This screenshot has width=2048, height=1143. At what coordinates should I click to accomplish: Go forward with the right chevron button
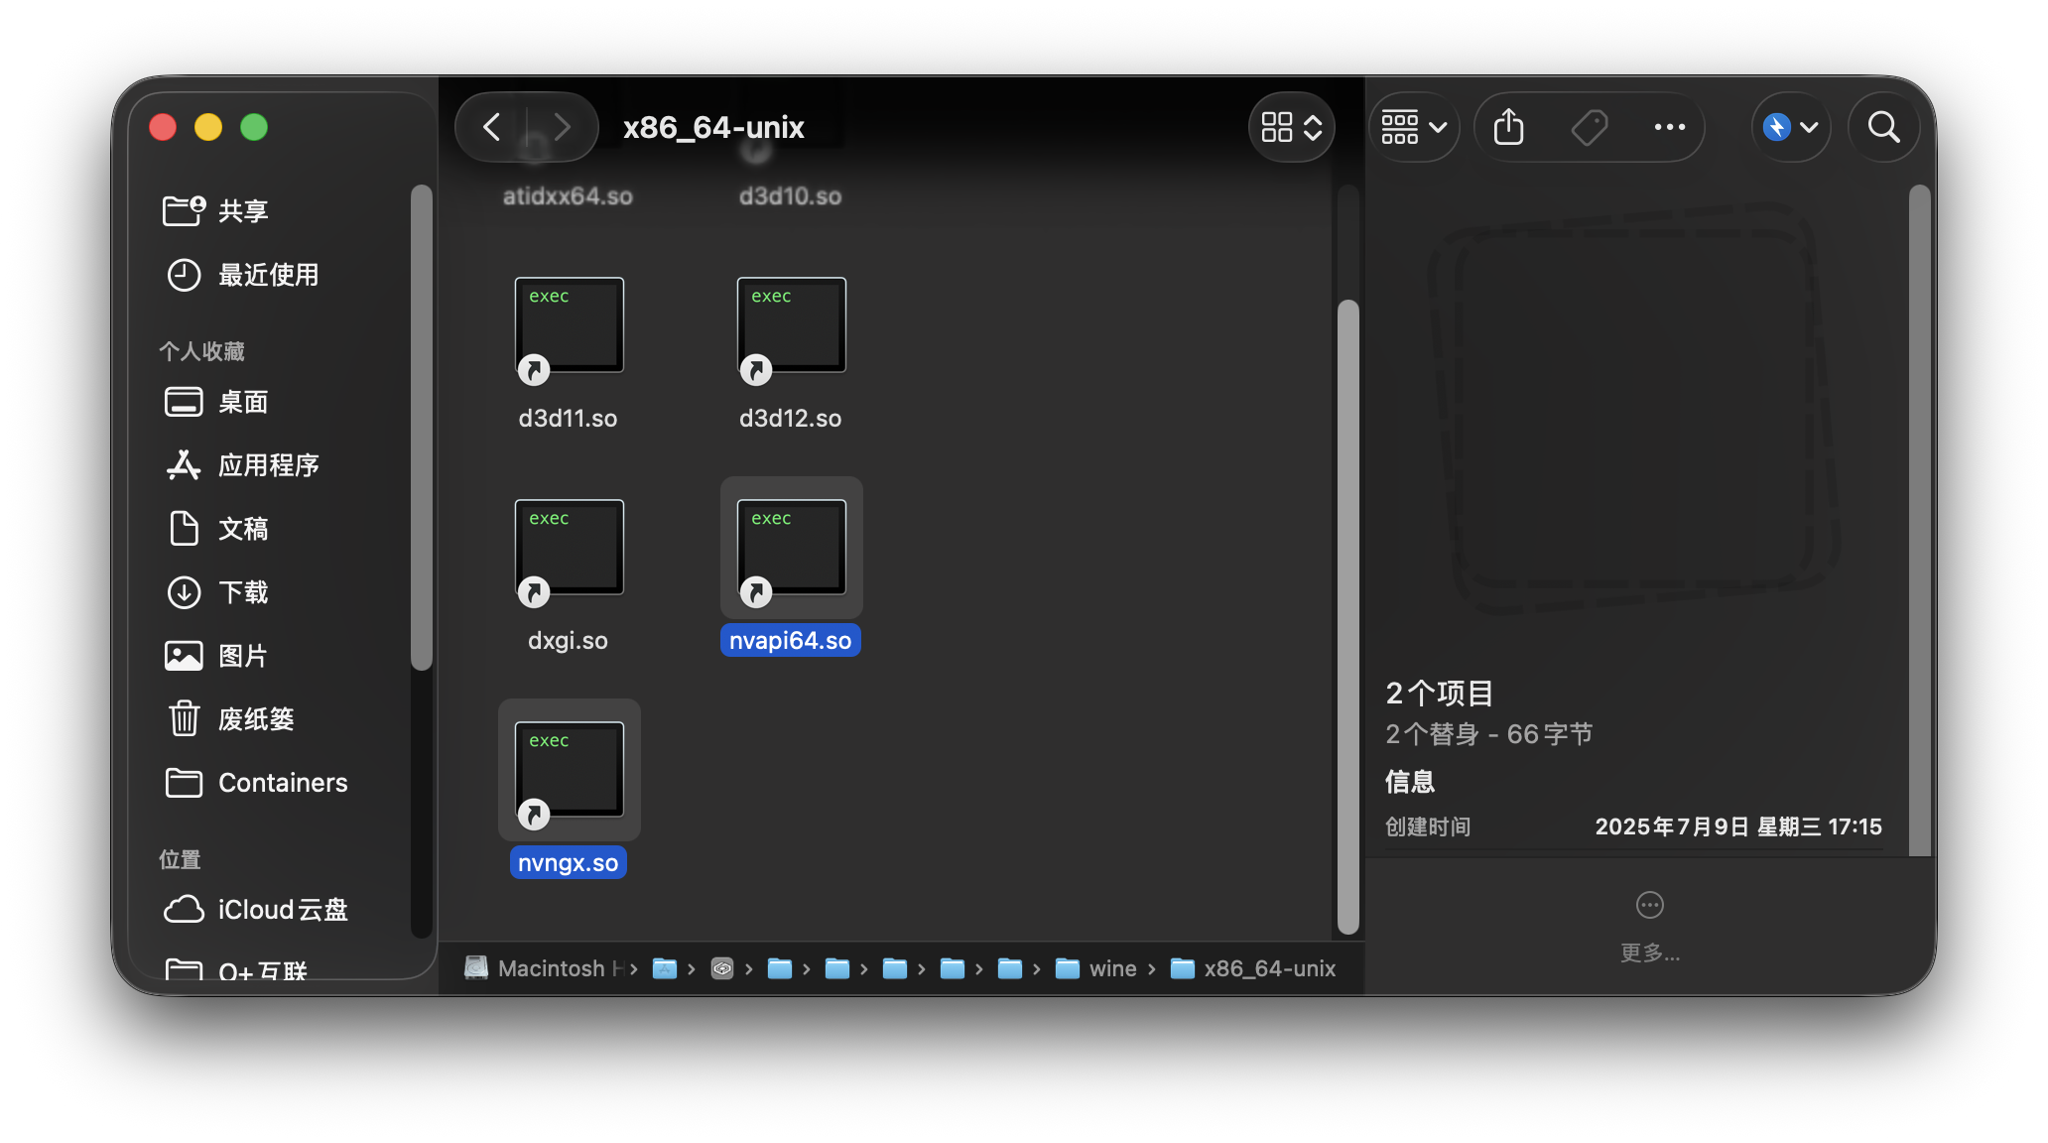click(563, 127)
